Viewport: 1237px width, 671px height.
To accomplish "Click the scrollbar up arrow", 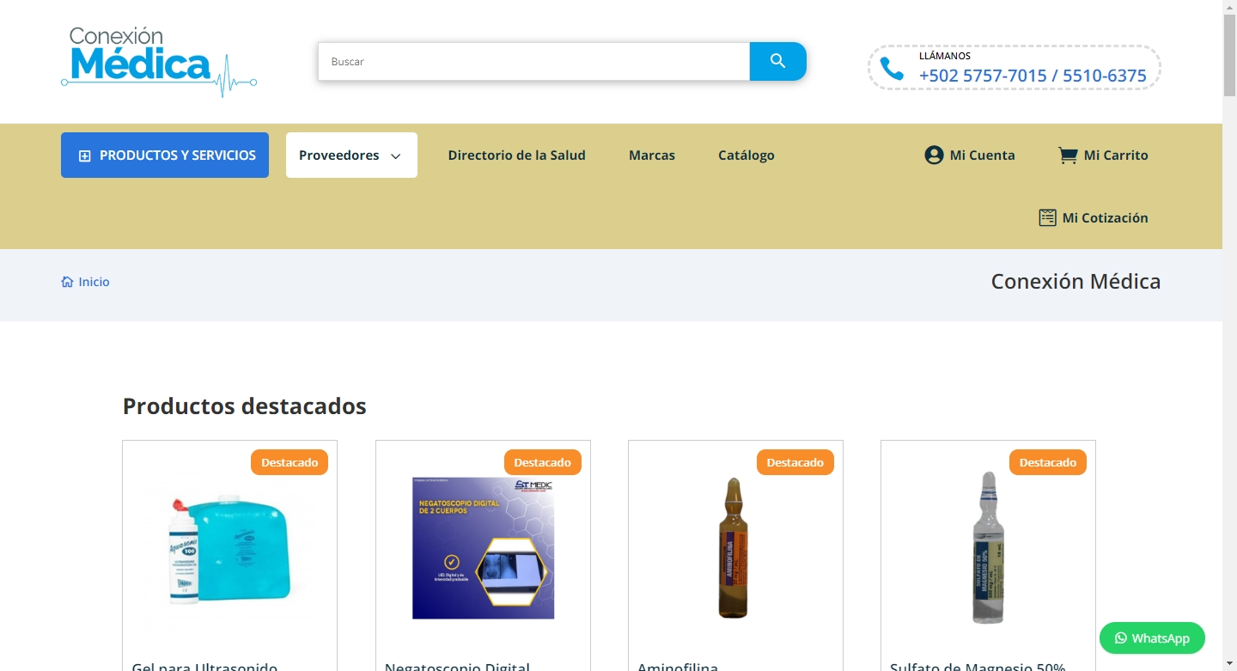I will pyautogui.click(x=1229, y=7).
